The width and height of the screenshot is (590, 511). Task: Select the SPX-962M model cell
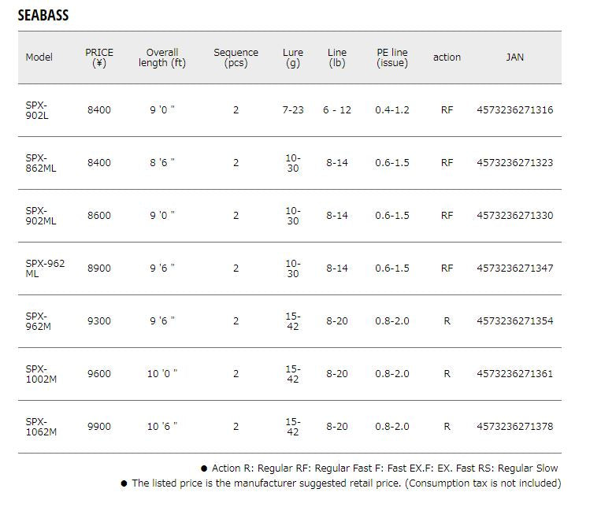click(x=39, y=321)
